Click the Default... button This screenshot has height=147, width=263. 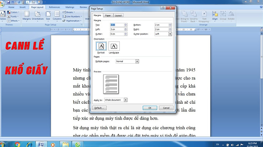click(99, 108)
